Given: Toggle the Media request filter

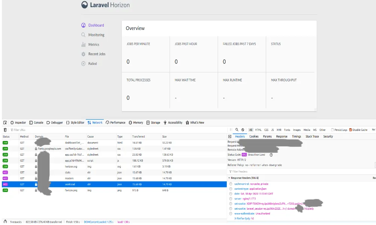Looking at the screenshot, I should pos(307,130).
